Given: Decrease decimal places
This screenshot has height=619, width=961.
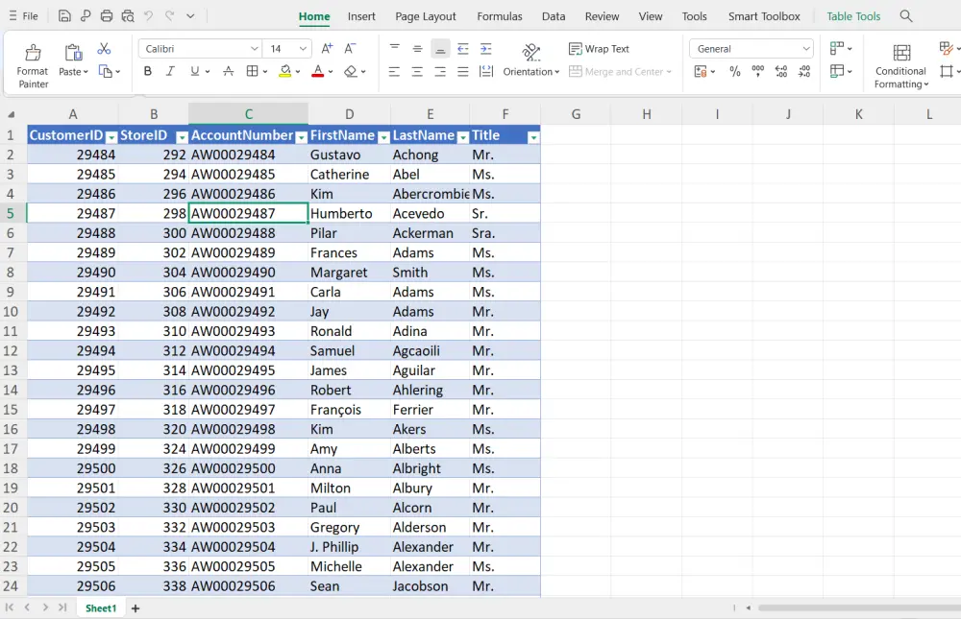Looking at the screenshot, I should (x=804, y=72).
